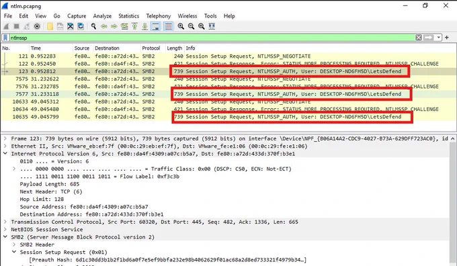The image size is (457, 266).
Task: Go forward in packet history arrow
Action: [114, 26]
